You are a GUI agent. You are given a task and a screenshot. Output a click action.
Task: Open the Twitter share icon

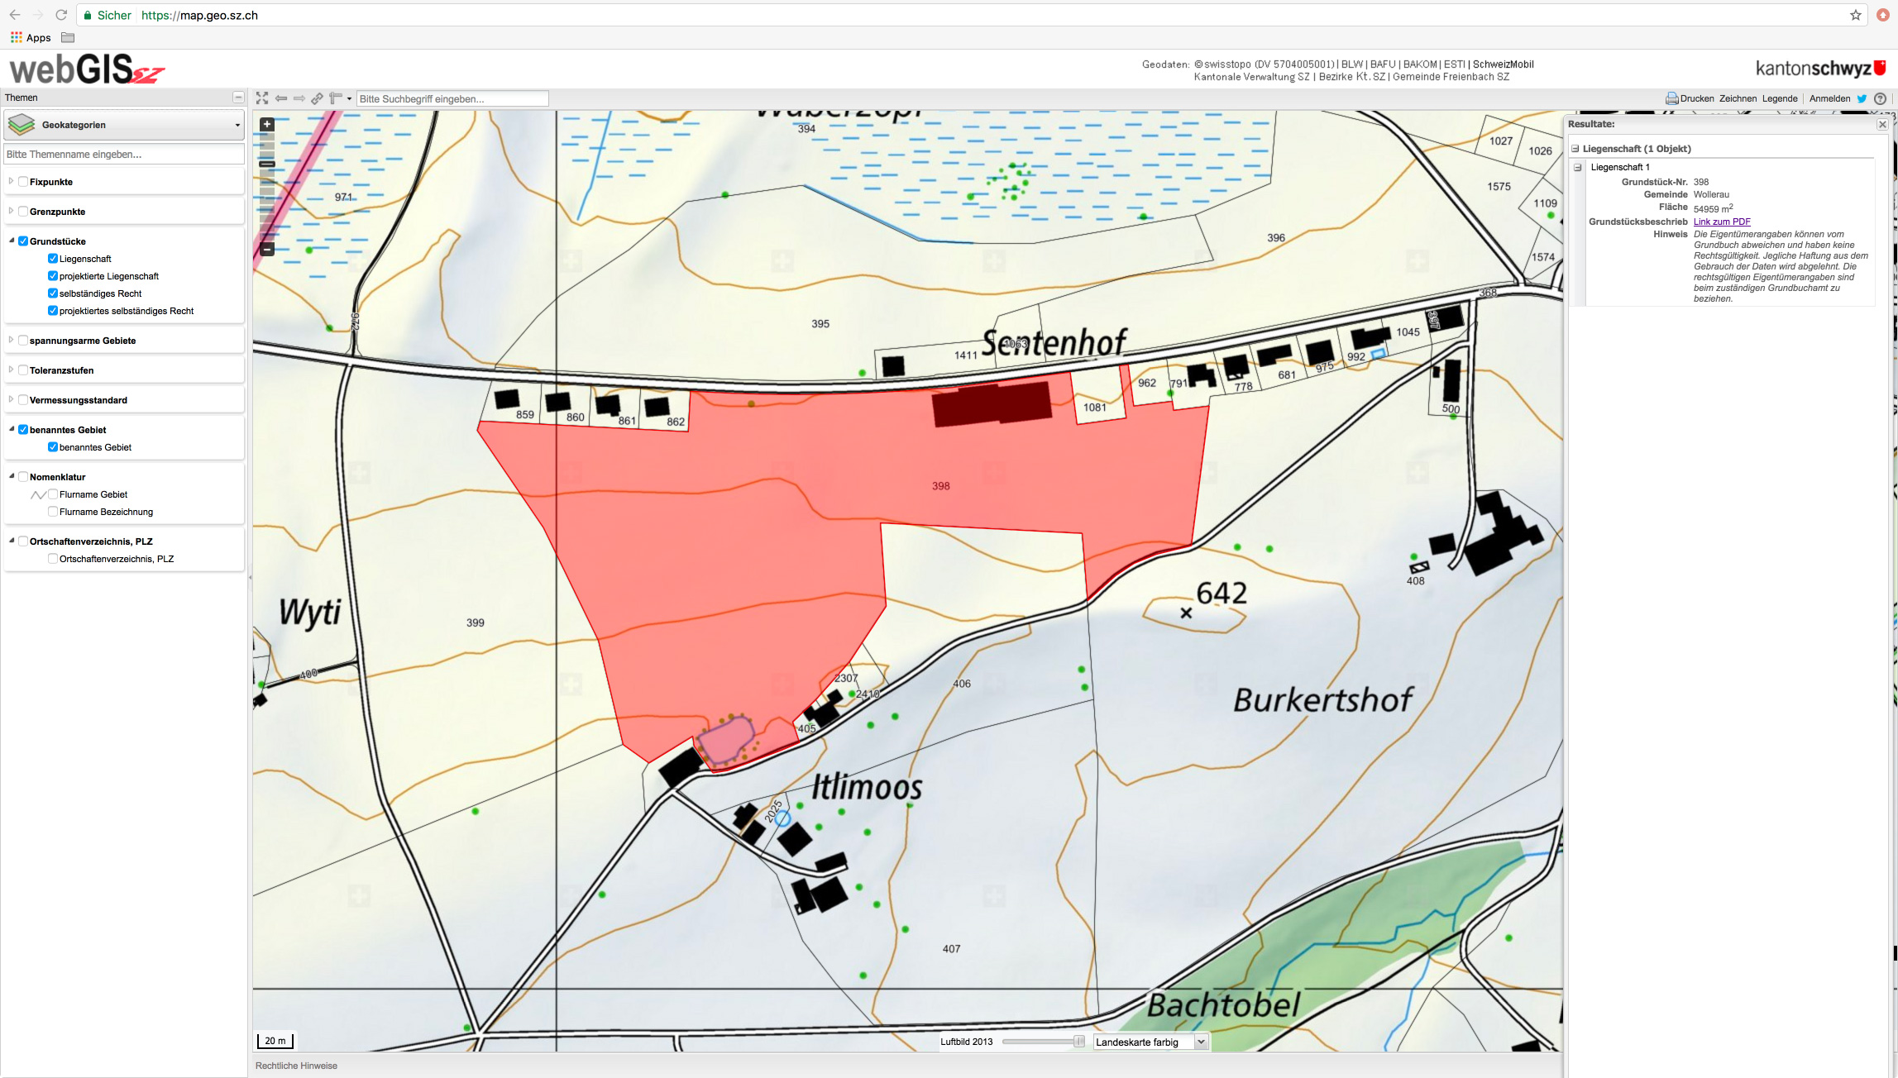pyautogui.click(x=1862, y=98)
